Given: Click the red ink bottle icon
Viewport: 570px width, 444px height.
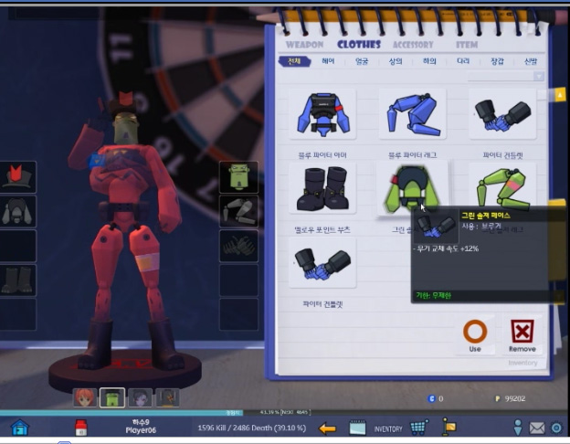Looking at the screenshot, I should click(81, 428).
